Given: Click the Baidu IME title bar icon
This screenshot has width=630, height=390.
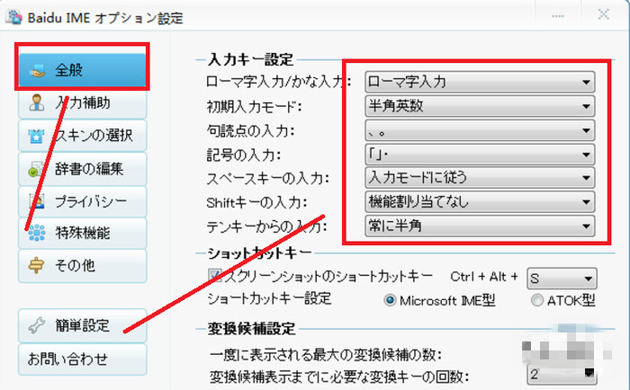Looking at the screenshot, I should point(13,17).
